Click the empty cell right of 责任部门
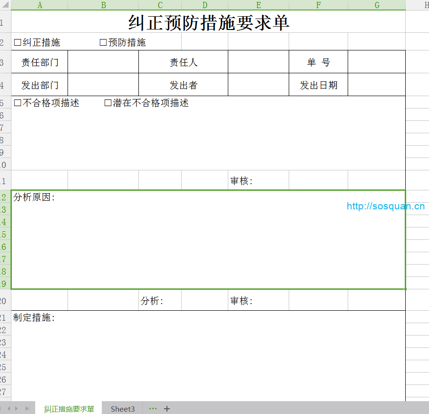This screenshot has width=429, height=414. 103,62
